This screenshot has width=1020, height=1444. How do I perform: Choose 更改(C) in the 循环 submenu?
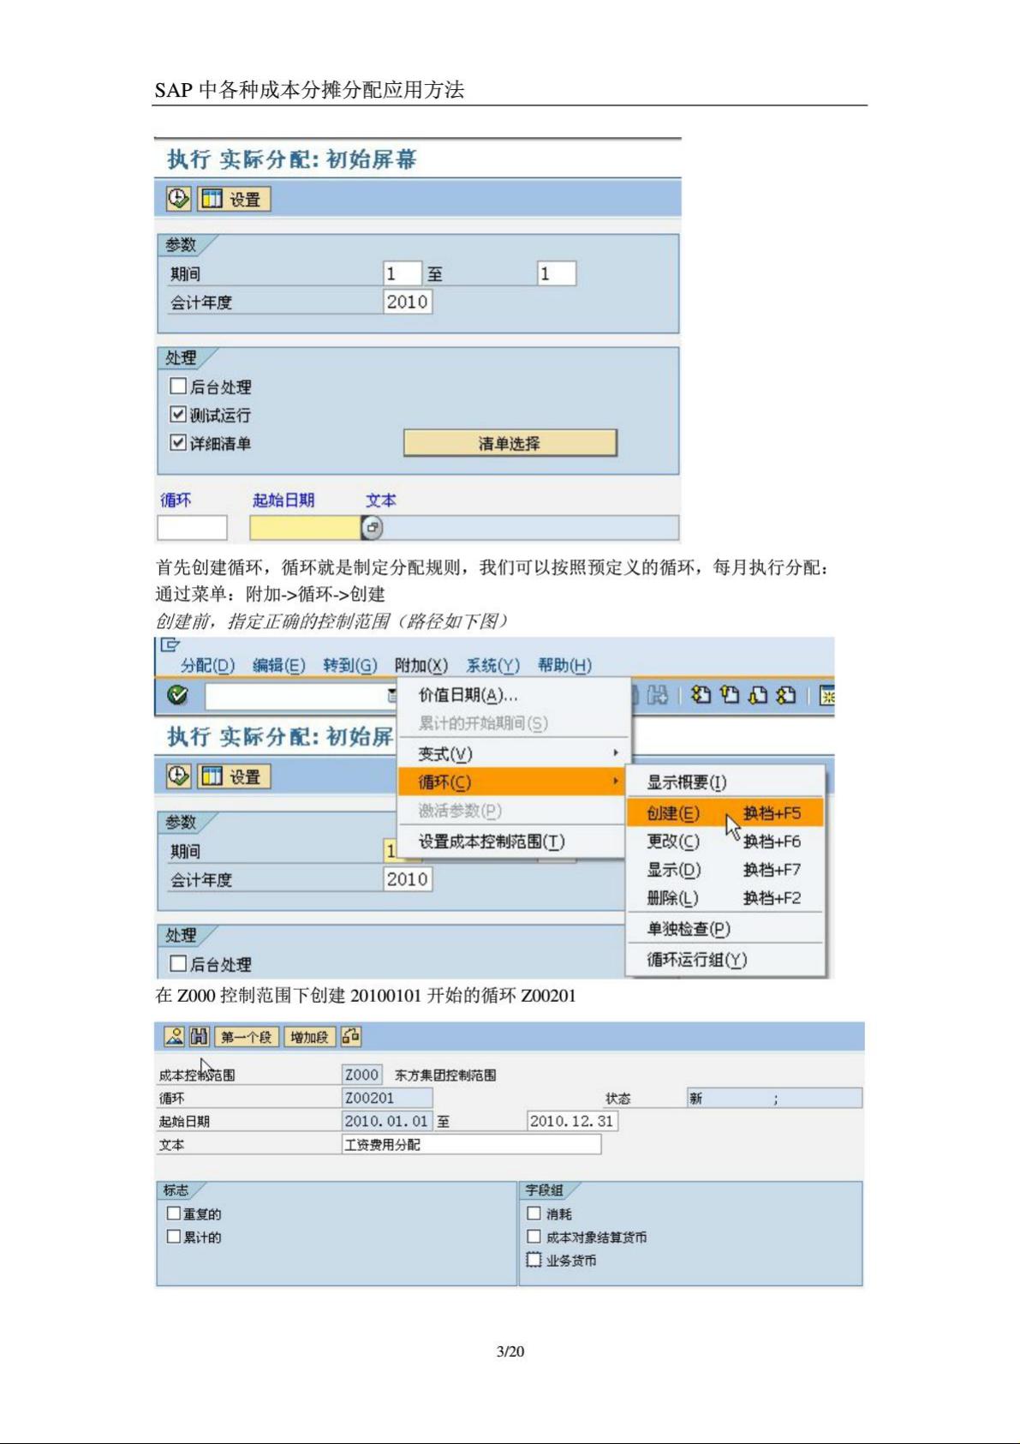pos(725,842)
